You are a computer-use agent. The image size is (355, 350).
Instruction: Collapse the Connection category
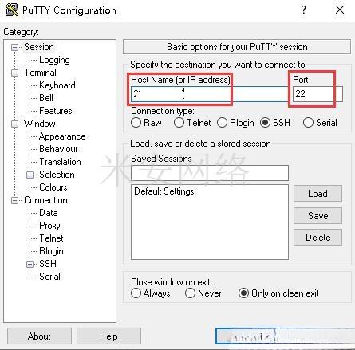tap(15, 200)
